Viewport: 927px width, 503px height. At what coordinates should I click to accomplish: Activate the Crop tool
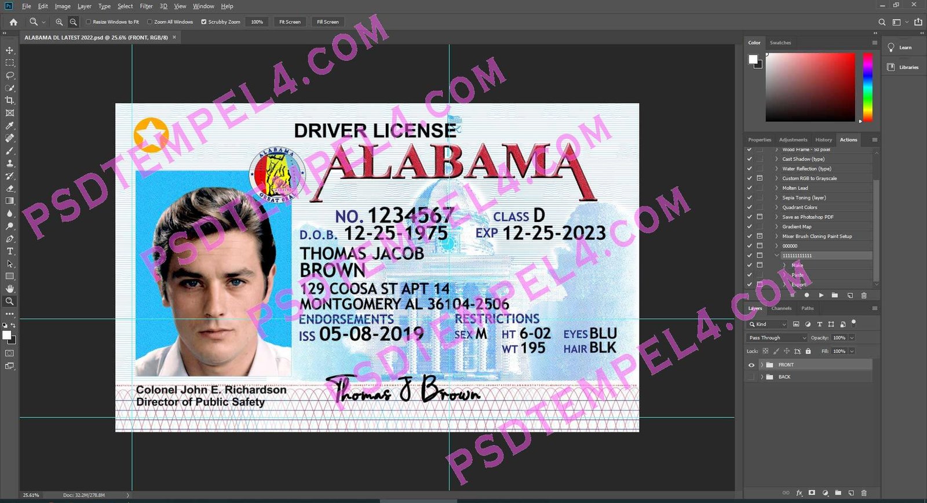[10, 100]
